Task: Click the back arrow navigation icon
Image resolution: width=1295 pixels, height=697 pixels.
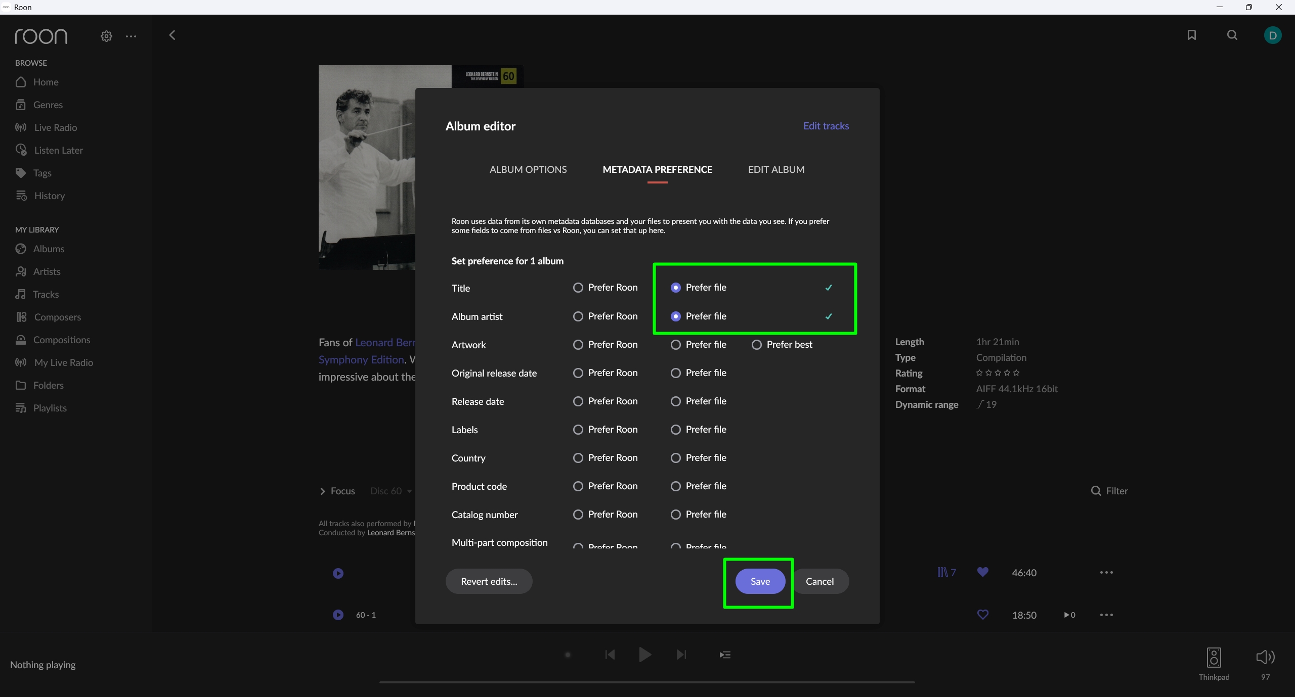Action: 172,35
